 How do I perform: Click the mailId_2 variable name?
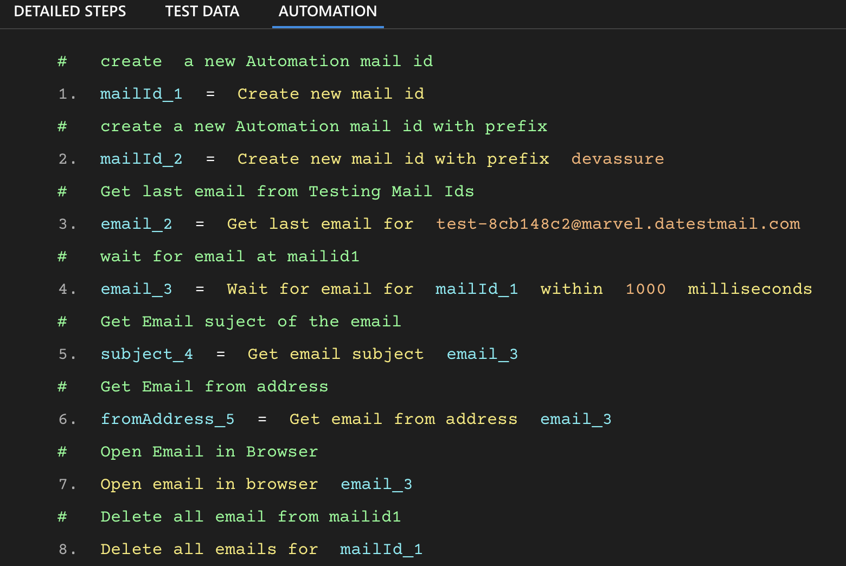point(141,159)
